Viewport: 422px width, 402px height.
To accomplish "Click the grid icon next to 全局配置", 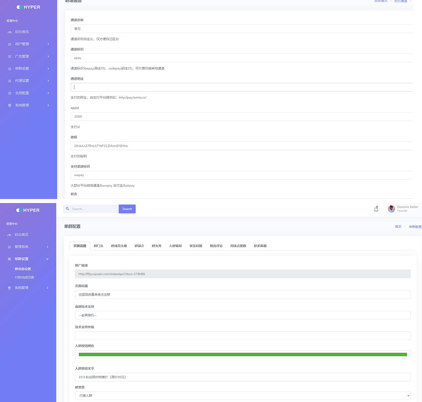I will click(10, 93).
